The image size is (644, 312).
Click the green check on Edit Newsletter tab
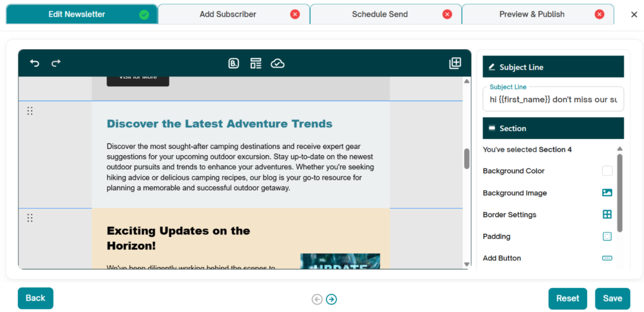click(x=144, y=15)
